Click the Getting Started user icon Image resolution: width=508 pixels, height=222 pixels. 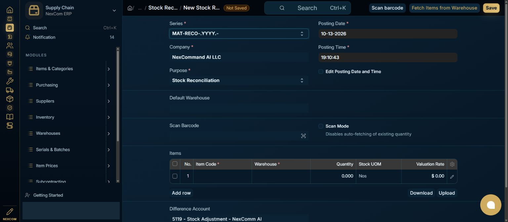click(x=28, y=195)
